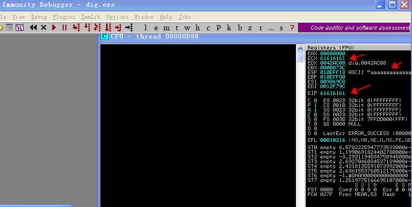Image resolution: width=412 pixels, height=207 pixels.
Task: Click the FCW control word value 027F
Action: (x=326, y=194)
